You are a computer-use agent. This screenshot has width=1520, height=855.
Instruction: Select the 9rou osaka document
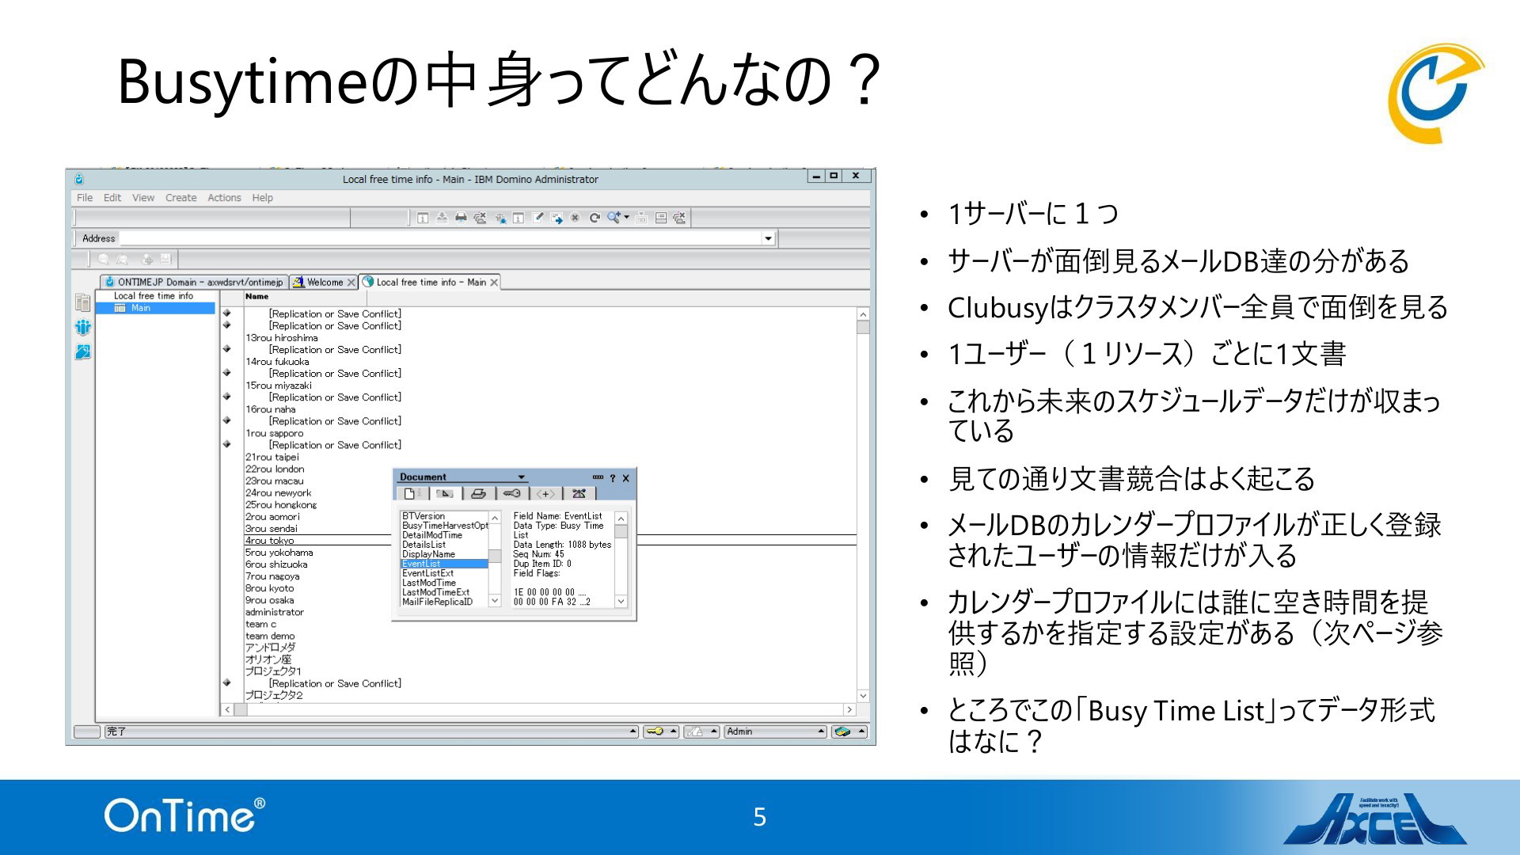[269, 600]
